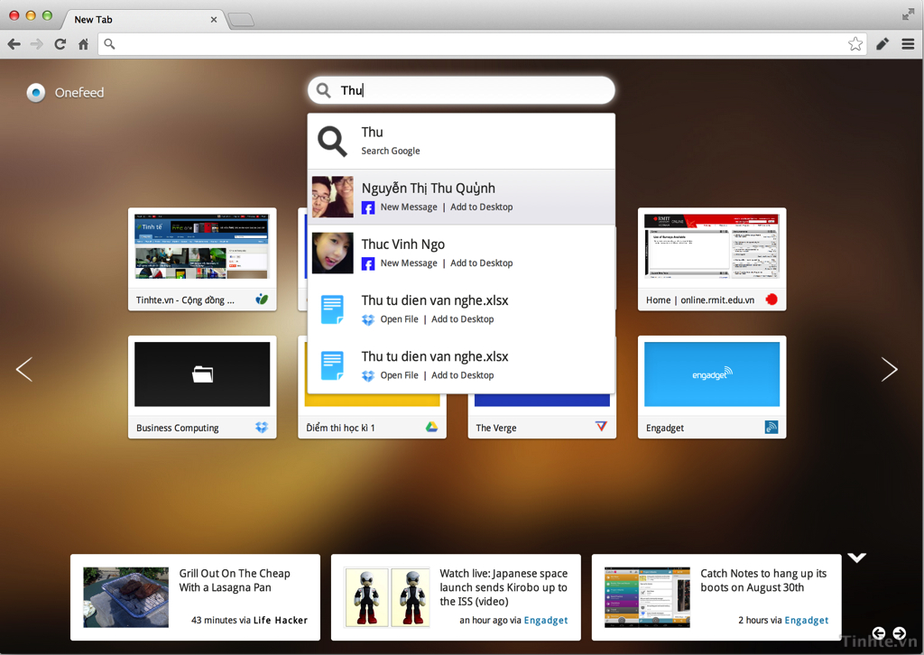
Task: Click the pencil extension icon
Action: [x=882, y=44]
